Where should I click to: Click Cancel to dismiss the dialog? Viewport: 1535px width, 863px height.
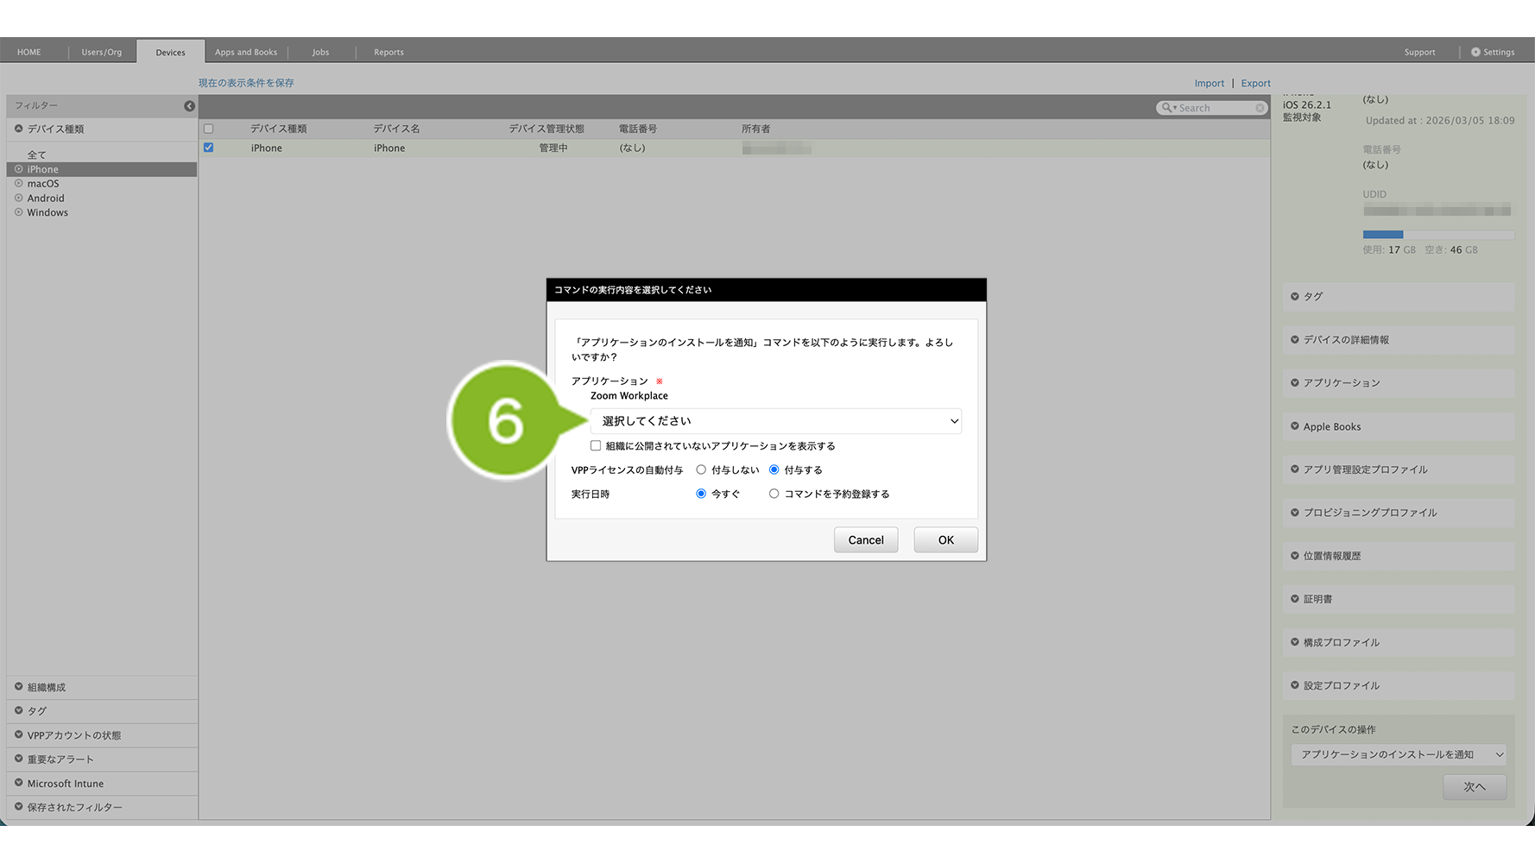tap(865, 540)
